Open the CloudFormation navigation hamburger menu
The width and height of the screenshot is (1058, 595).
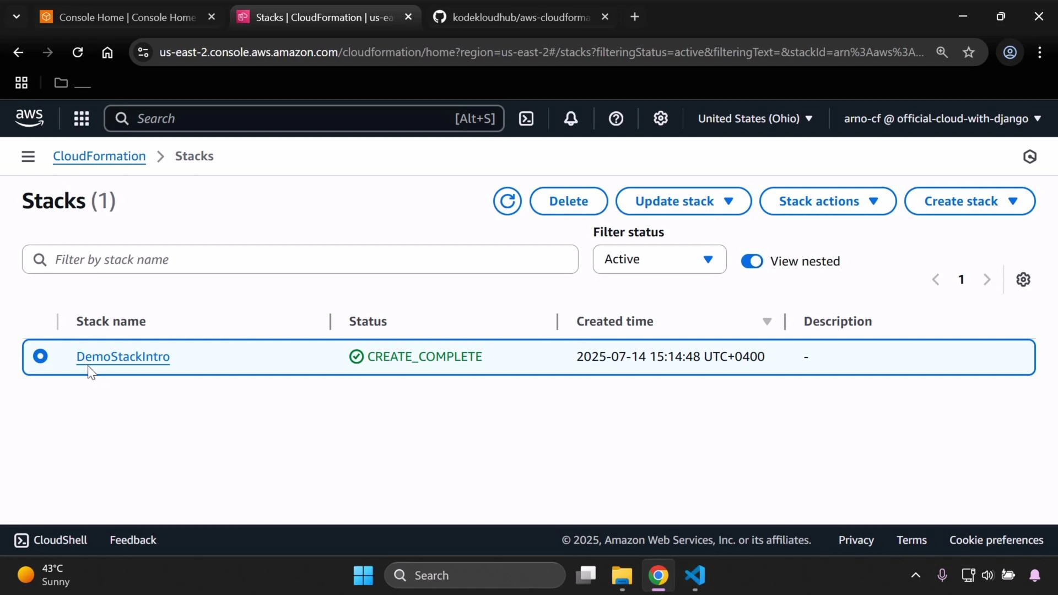tap(28, 156)
